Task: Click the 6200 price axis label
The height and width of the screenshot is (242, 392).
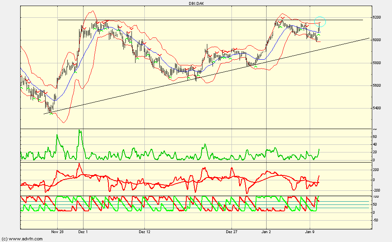Action: (x=377, y=18)
